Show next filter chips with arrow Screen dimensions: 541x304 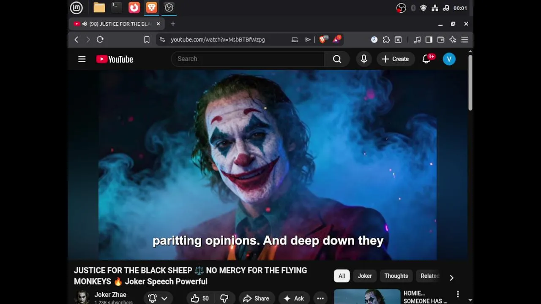click(451, 277)
